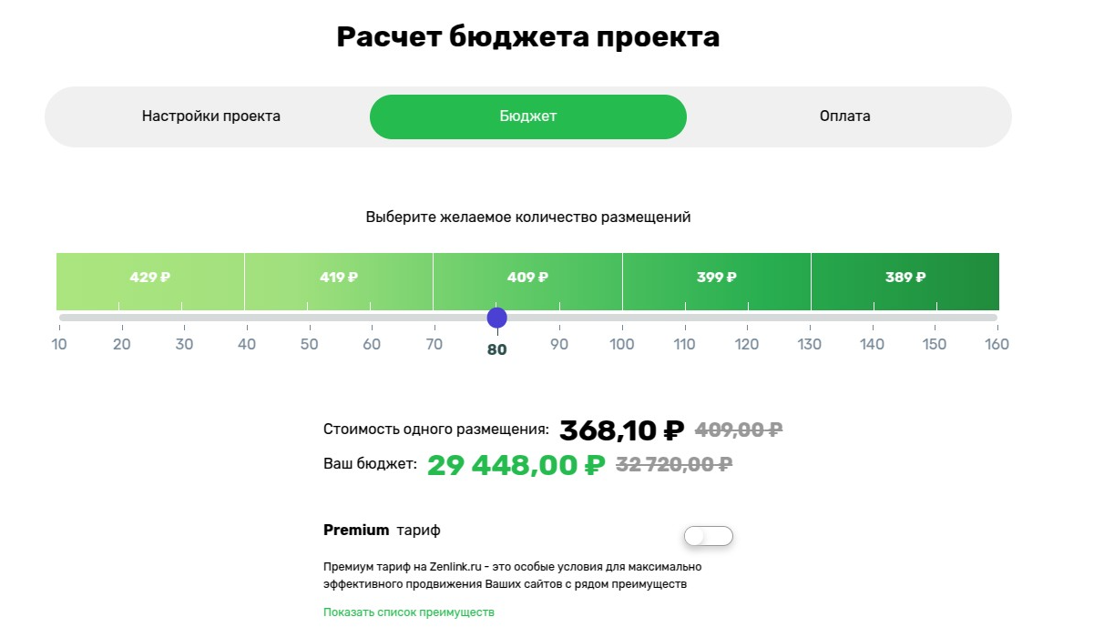
Task: Enable the Premium тариф toggle
Action: coord(708,535)
